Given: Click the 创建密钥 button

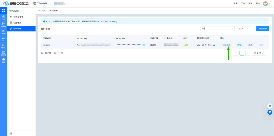Looking at the screenshot, I should (263, 29).
